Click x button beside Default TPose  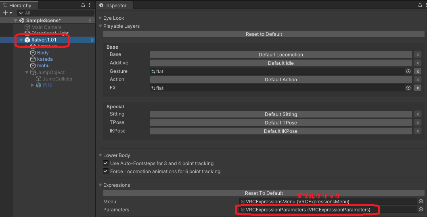point(417,123)
